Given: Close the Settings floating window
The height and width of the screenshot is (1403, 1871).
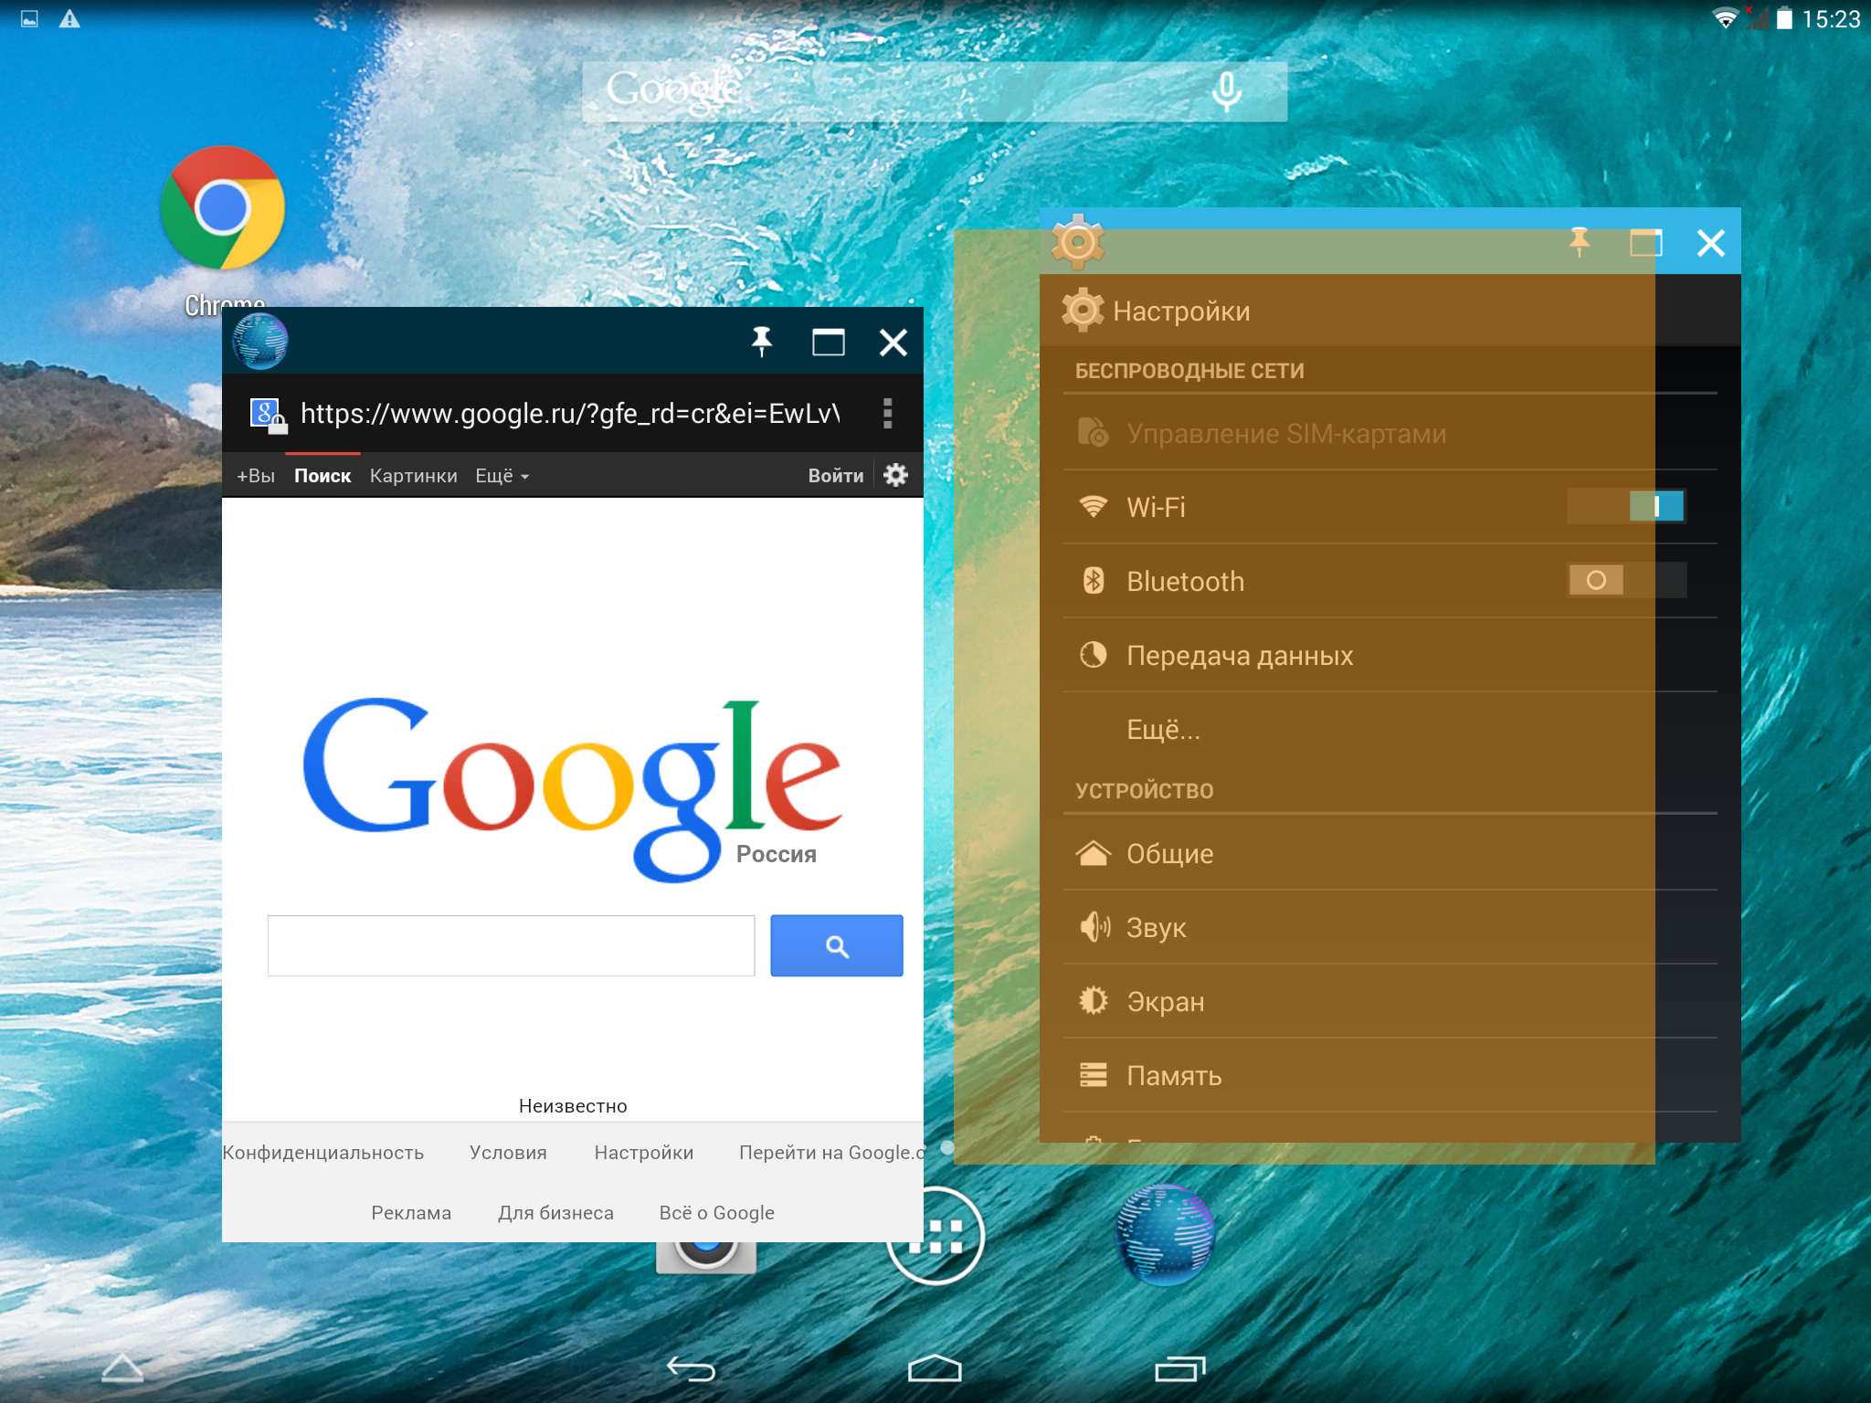Looking at the screenshot, I should (x=1710, y=243).
